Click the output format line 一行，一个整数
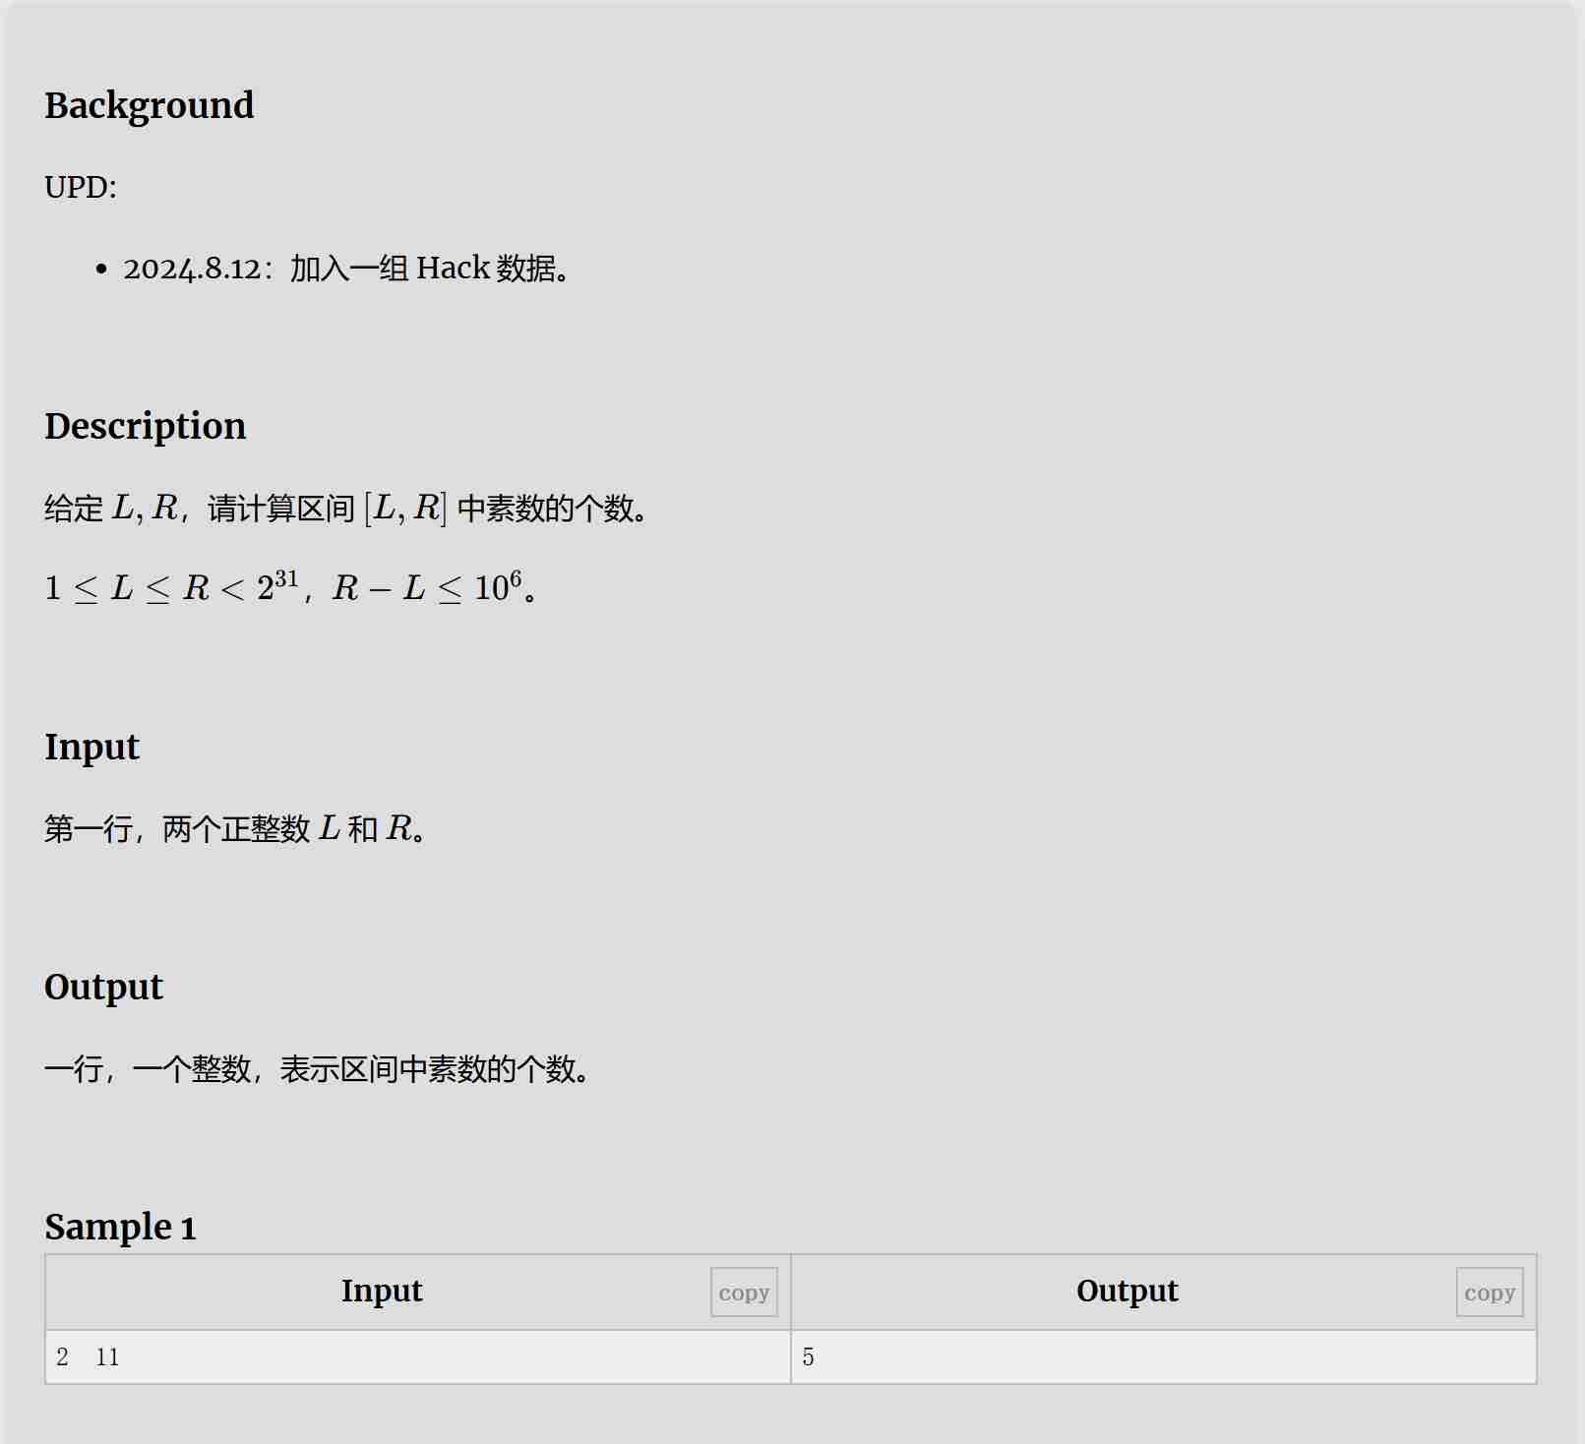 click(317, 1069)
